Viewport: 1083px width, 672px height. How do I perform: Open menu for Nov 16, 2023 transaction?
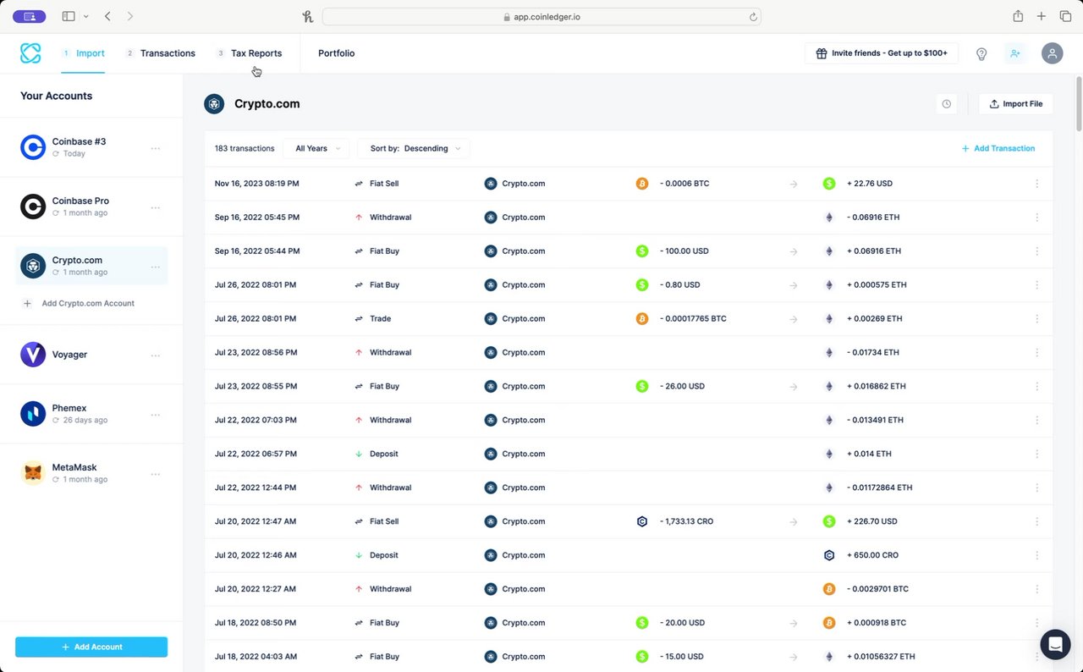(x=1037, y=184)
